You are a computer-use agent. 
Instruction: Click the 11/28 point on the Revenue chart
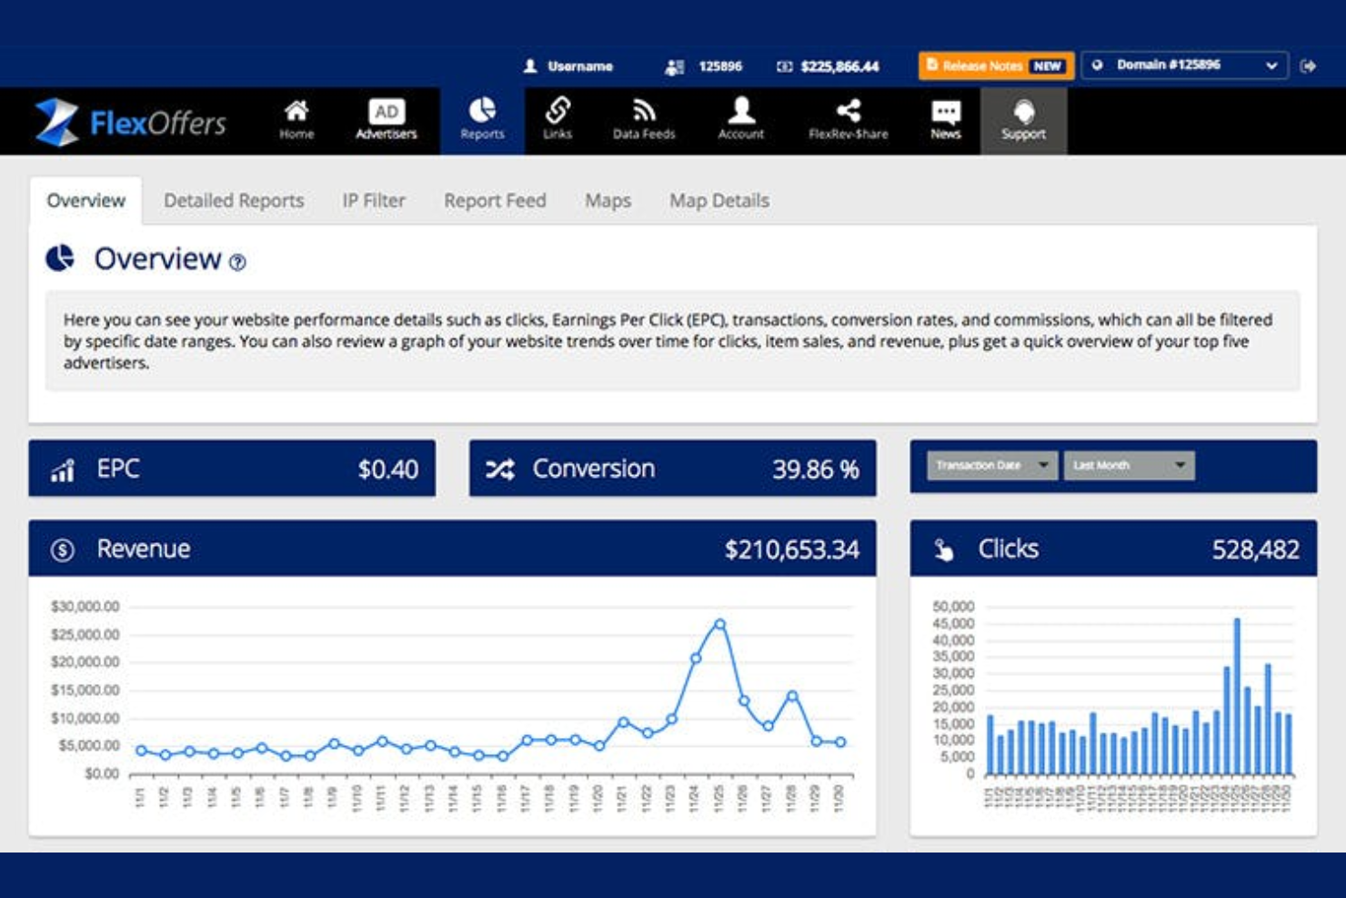pyautogui.click(x=792, y=696)
